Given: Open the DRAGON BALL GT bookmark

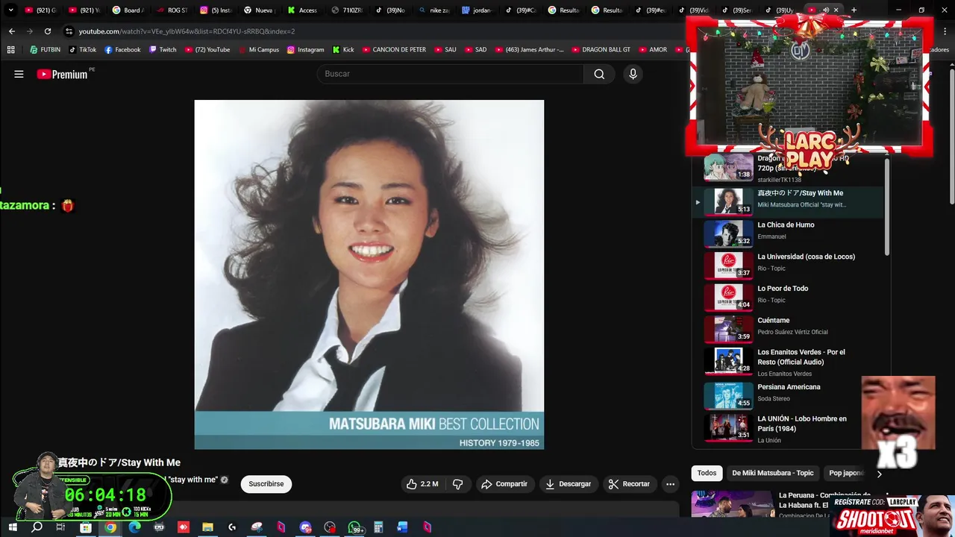Looking at the screenshot, I should [601, 50].
